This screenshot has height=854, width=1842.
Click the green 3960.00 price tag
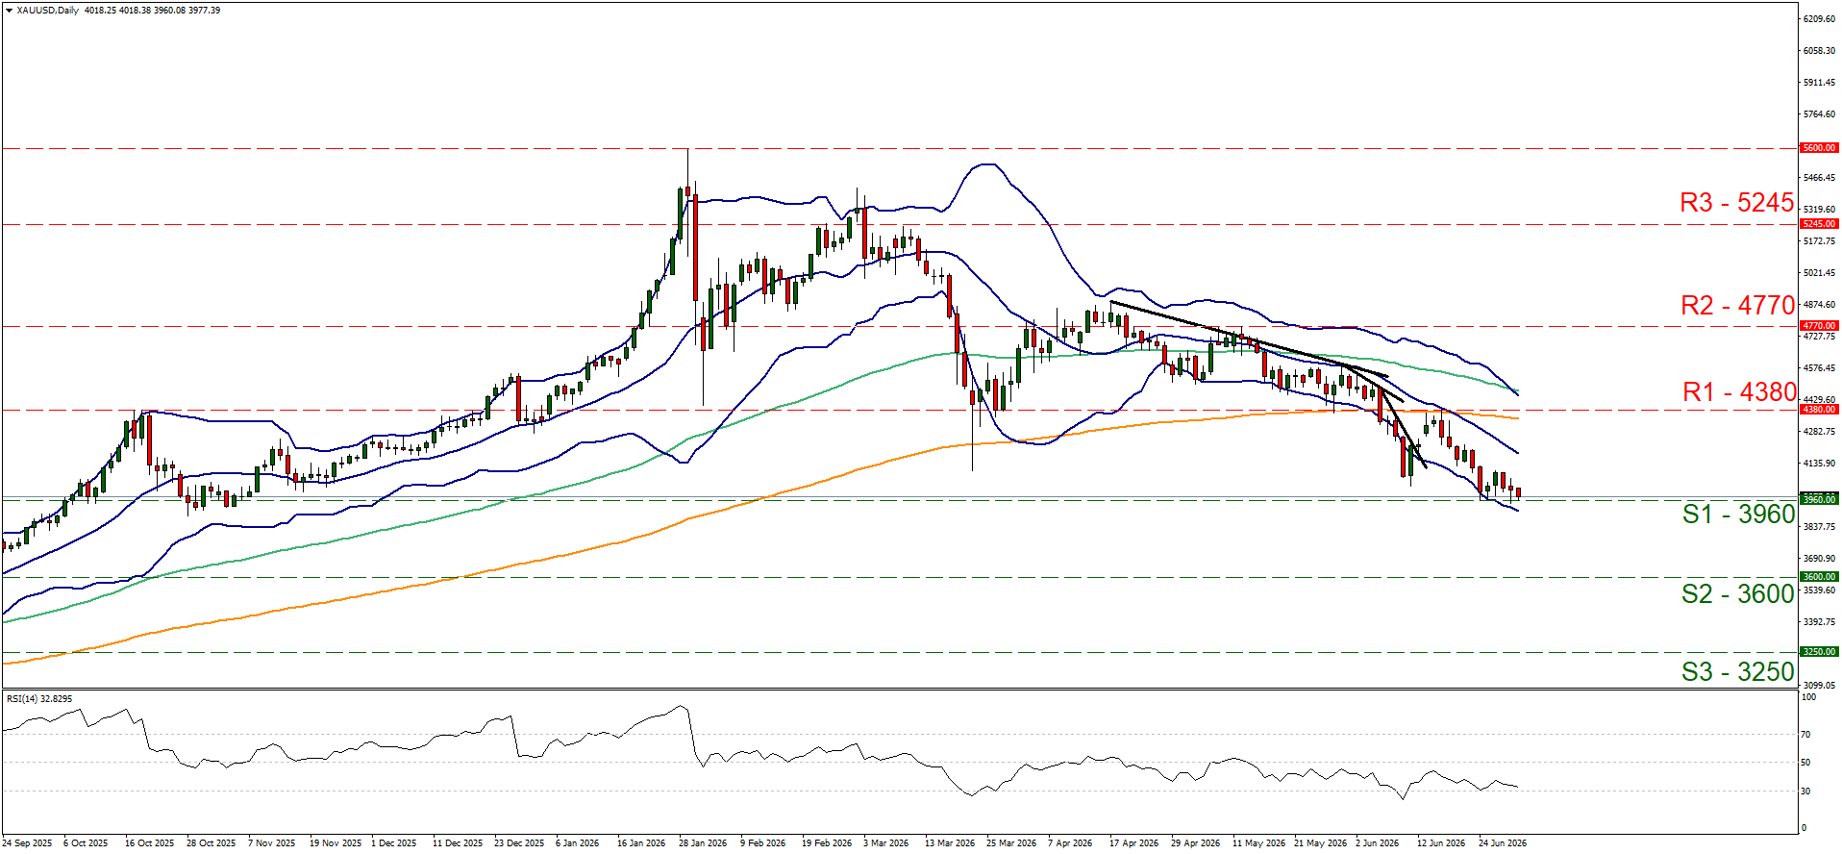pos(1819,500)
